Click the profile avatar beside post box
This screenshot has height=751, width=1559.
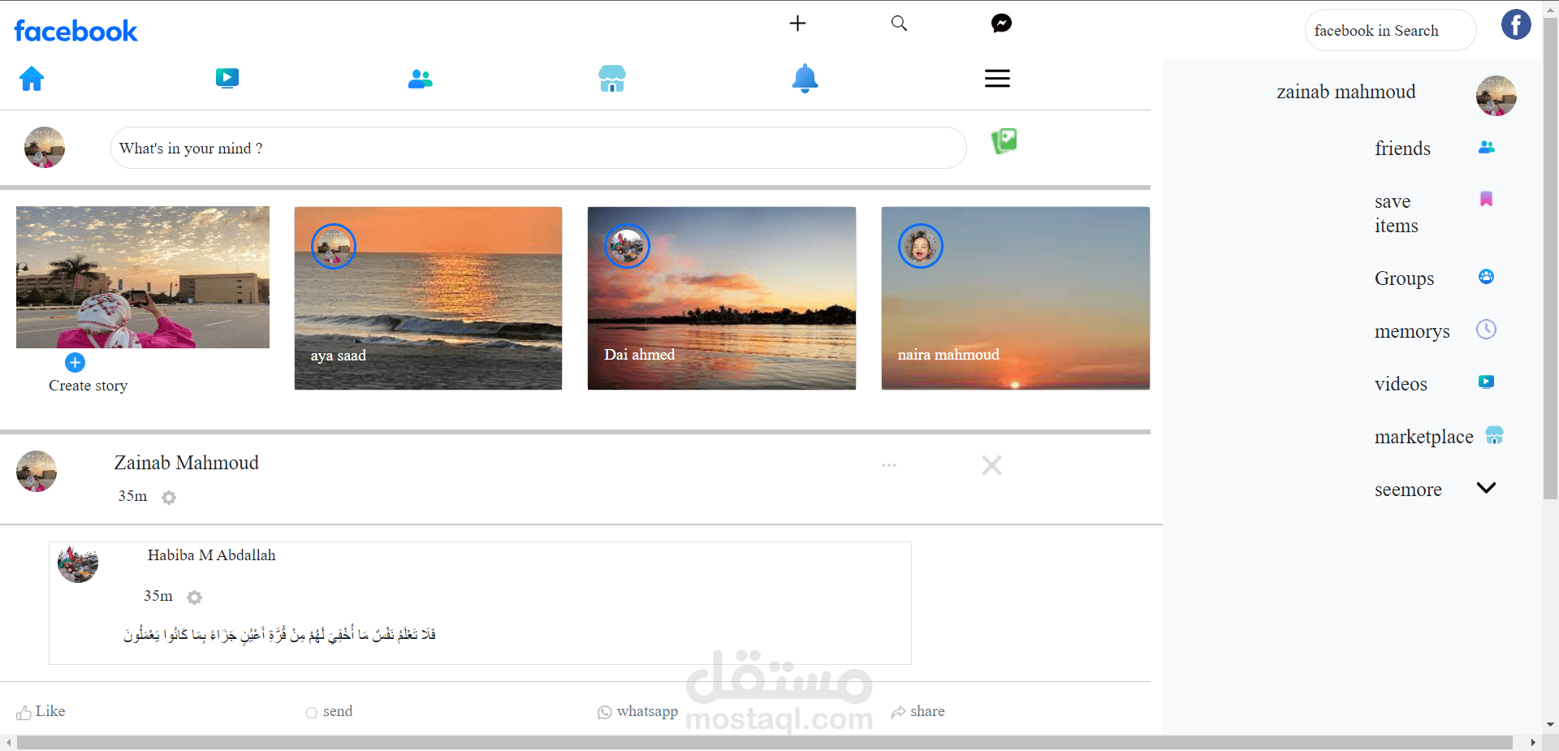point(45,147)
